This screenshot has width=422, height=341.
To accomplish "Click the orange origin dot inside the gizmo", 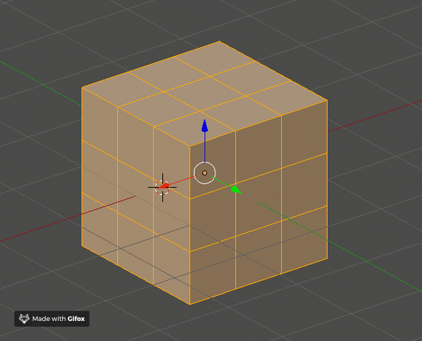I will (205, 173).
